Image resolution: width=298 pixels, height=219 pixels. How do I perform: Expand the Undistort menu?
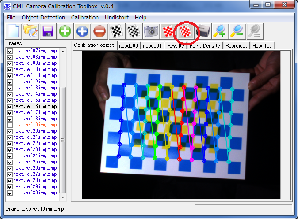[x=116, y=17]
